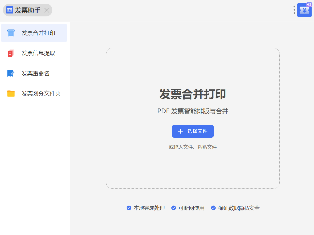Go to 发票划分文件夹 label in sidebar
This screenshot has height=235, width=314.
(41, 93)
